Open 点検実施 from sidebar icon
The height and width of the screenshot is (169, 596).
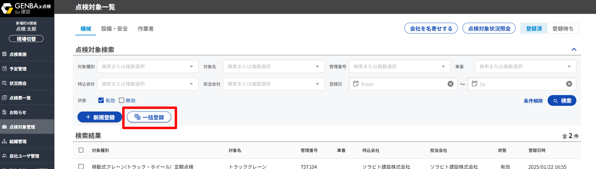pos(4,54)
